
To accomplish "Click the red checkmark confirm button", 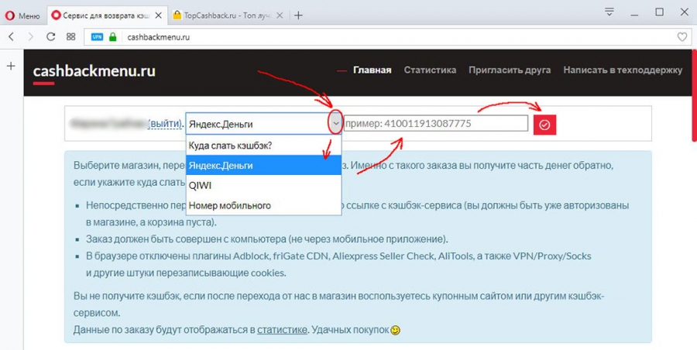I will [x=544, y=125].
